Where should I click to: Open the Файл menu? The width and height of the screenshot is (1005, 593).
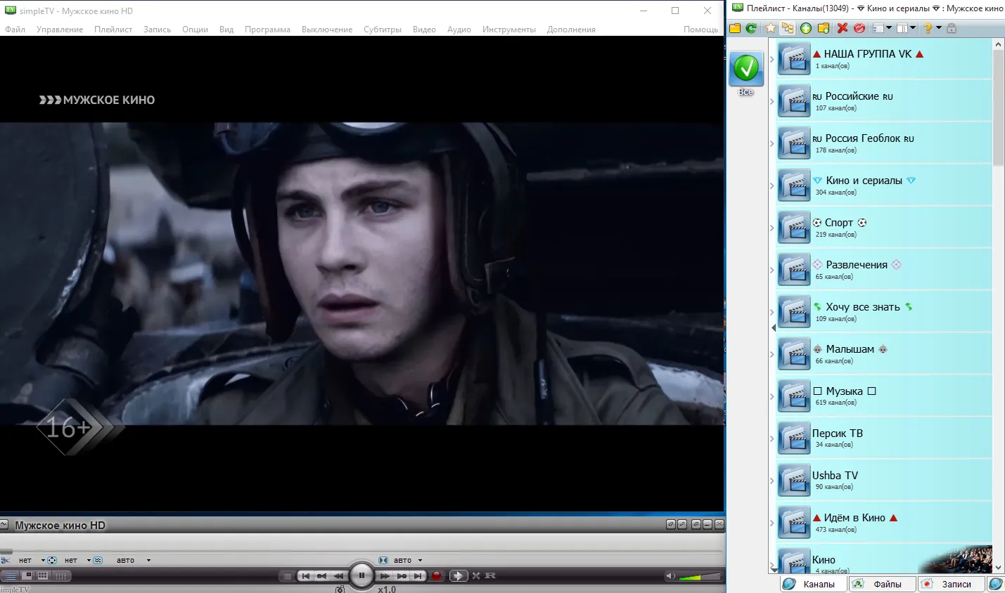15,30
